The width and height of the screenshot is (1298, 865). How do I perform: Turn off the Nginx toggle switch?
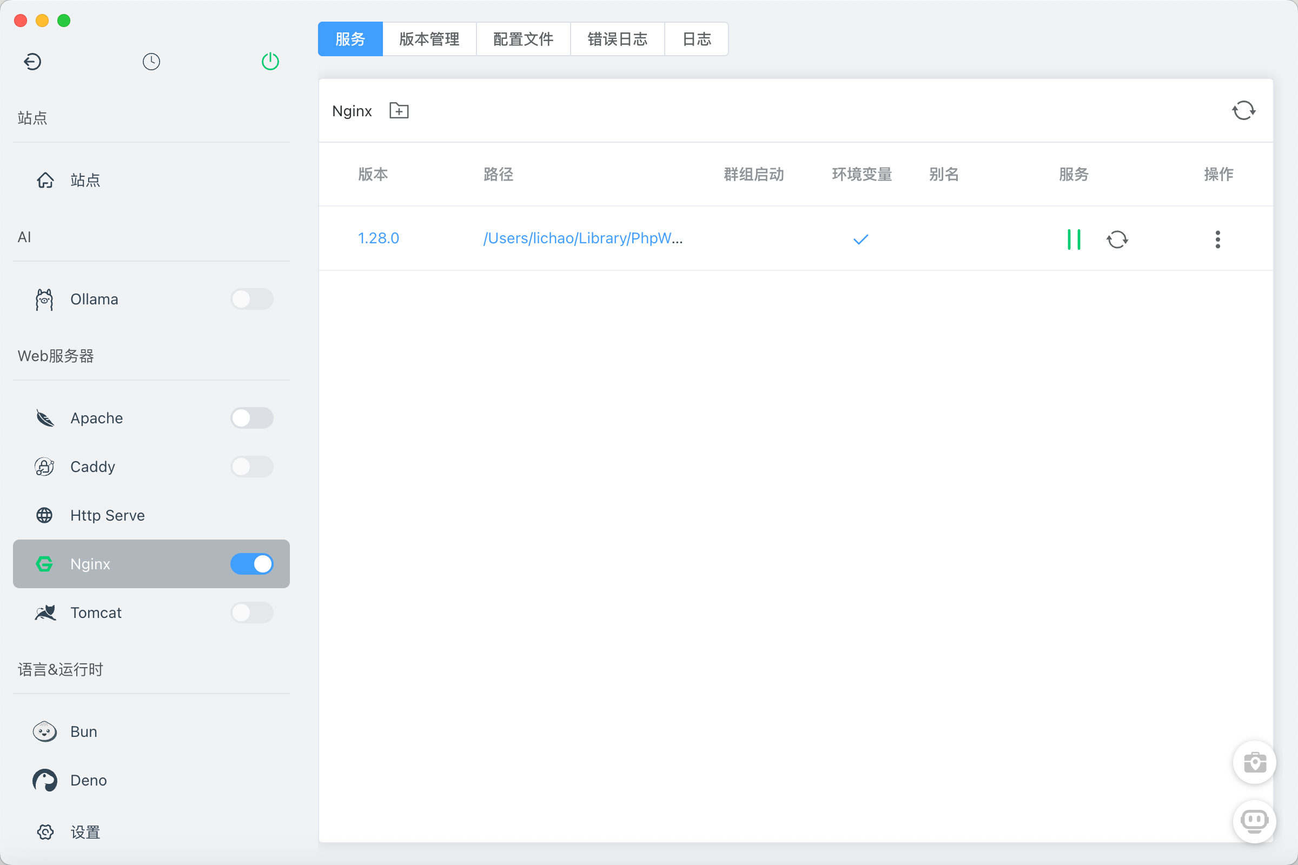[x=251, y=564]
